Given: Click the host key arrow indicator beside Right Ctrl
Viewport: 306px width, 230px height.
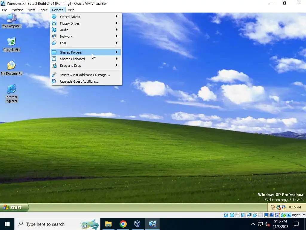Looking at the screenshot, I should (289, 215).
